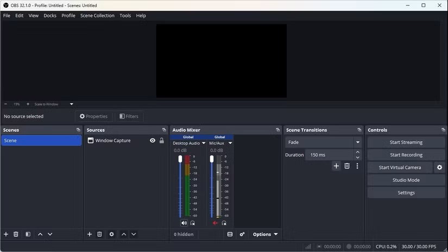Open advanced audio properties gears icon

coord(242,234)
